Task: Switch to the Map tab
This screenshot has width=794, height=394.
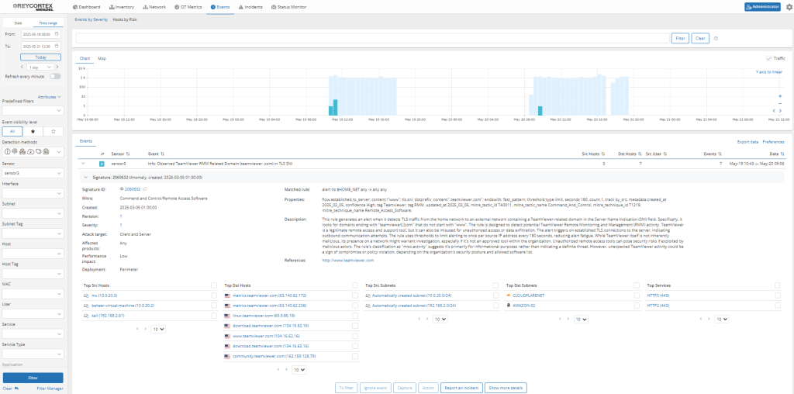Action: pyautogui.click(x=102, y=58)
